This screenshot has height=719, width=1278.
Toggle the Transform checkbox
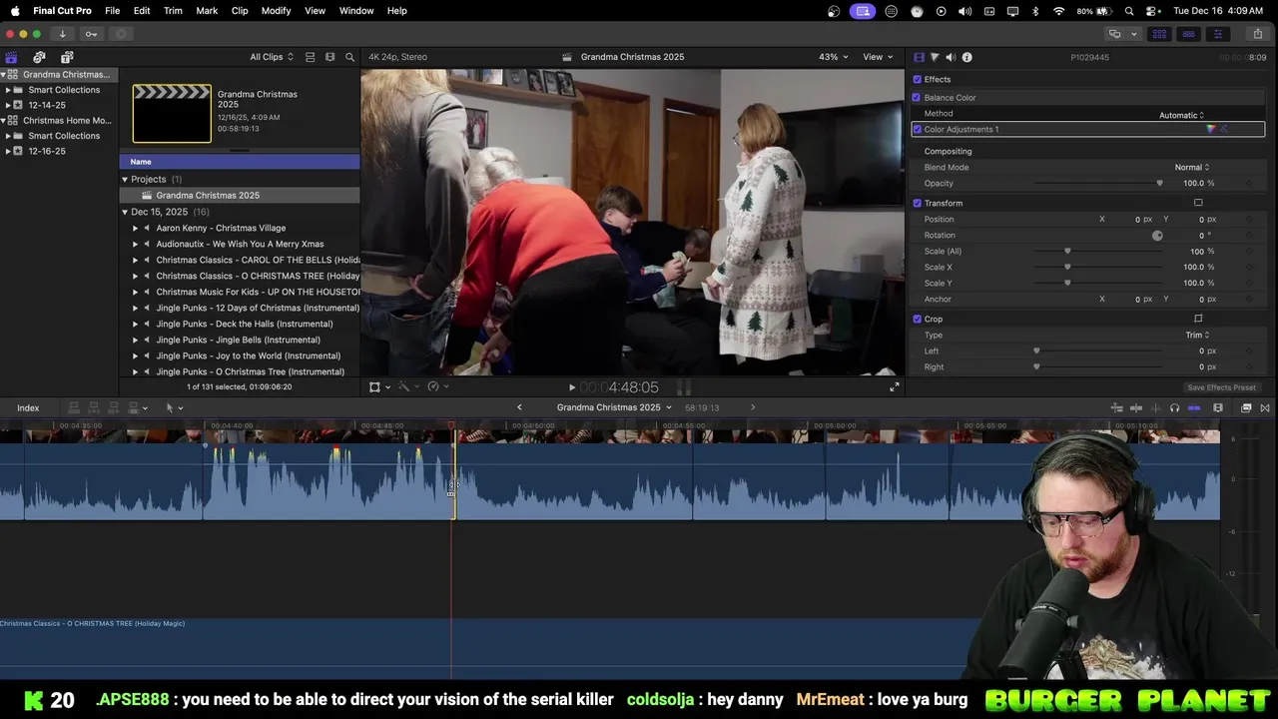(917, 203)
